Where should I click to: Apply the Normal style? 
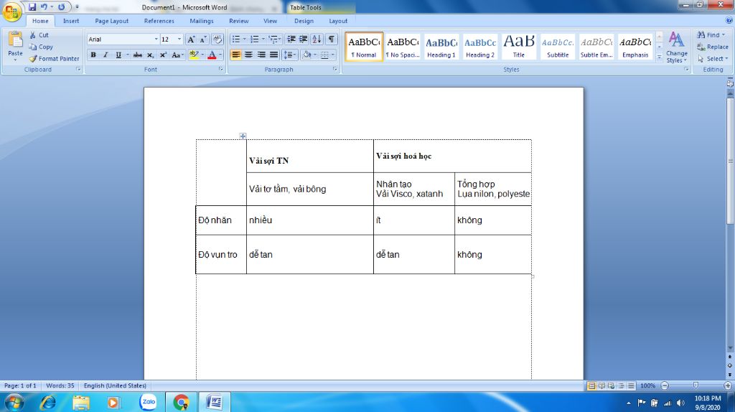point(364,47)
